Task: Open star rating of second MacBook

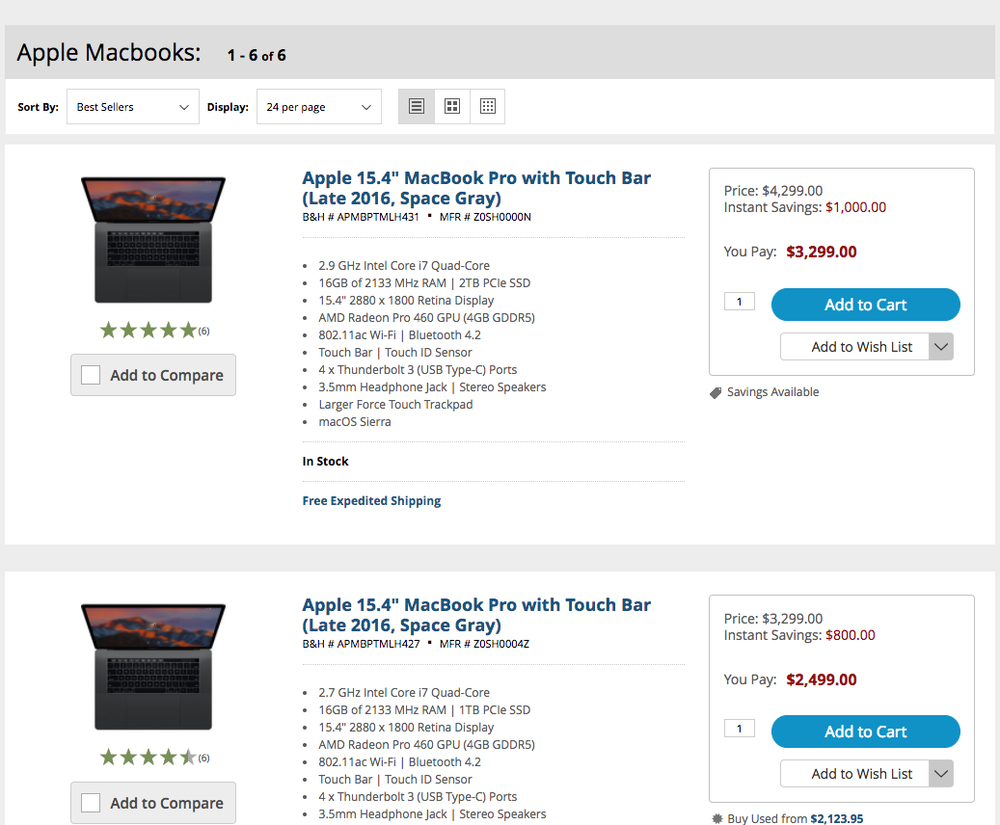Action: (x=154, y=758)
